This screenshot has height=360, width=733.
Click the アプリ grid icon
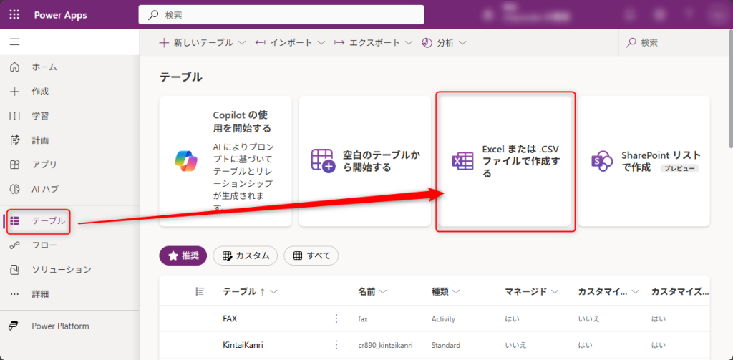14,165
